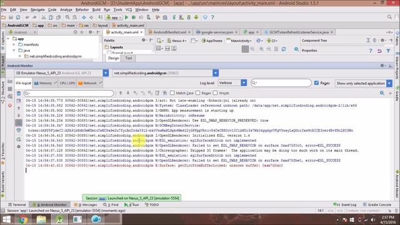Click the logcat search input field

pyautogui.click(x=69, y=93)
